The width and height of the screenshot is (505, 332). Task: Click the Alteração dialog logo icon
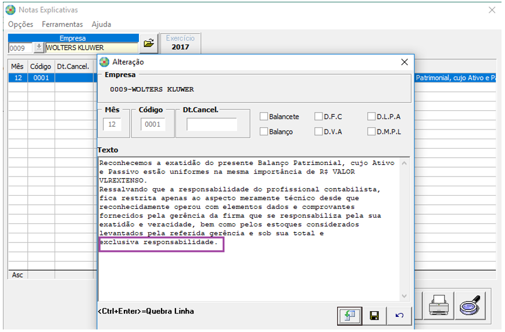pyautogui.click(x=104, y=62)
